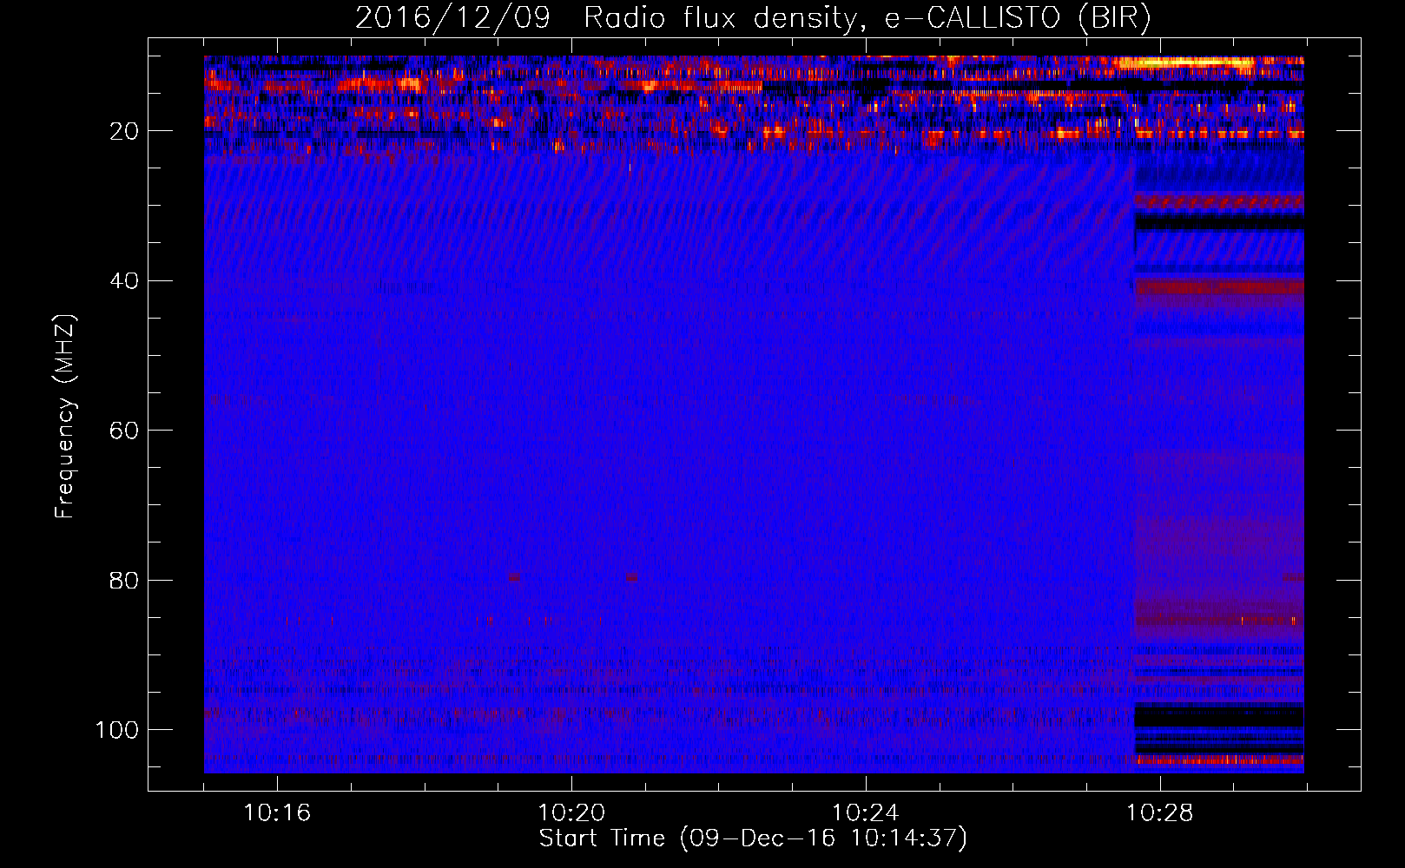Click the "100" frequency tick label

(x=117, y=730)
